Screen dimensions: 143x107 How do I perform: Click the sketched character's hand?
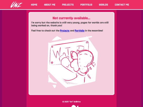click(x=66, y=62)
